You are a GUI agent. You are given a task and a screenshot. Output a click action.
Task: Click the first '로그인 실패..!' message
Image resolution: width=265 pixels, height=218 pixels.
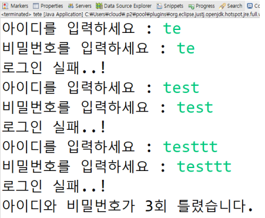[x=53, y=68]
